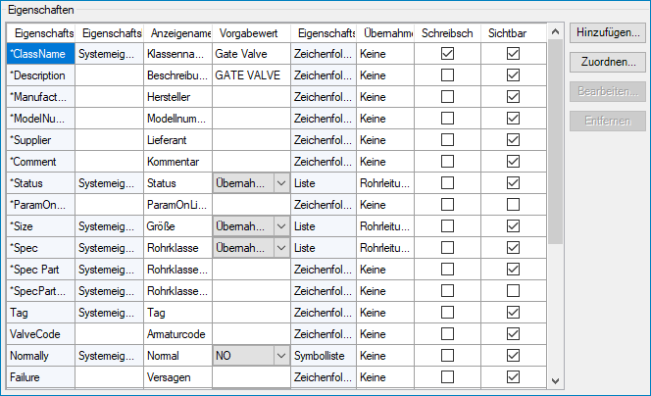Toggle the Sichtbar checkbox for Description
651x396 pixels.
coord(513,75)
